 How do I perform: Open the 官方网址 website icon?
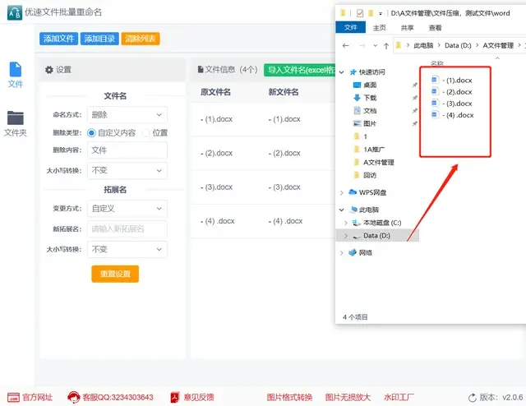tap(13, 397)
